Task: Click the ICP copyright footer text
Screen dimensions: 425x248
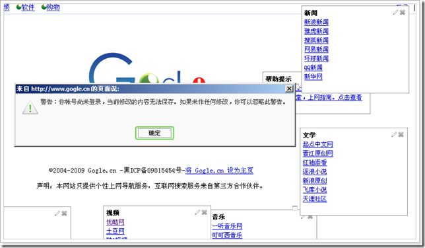Action: 117,171
